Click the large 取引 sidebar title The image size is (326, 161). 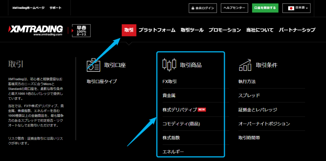[x=16, y=64]
